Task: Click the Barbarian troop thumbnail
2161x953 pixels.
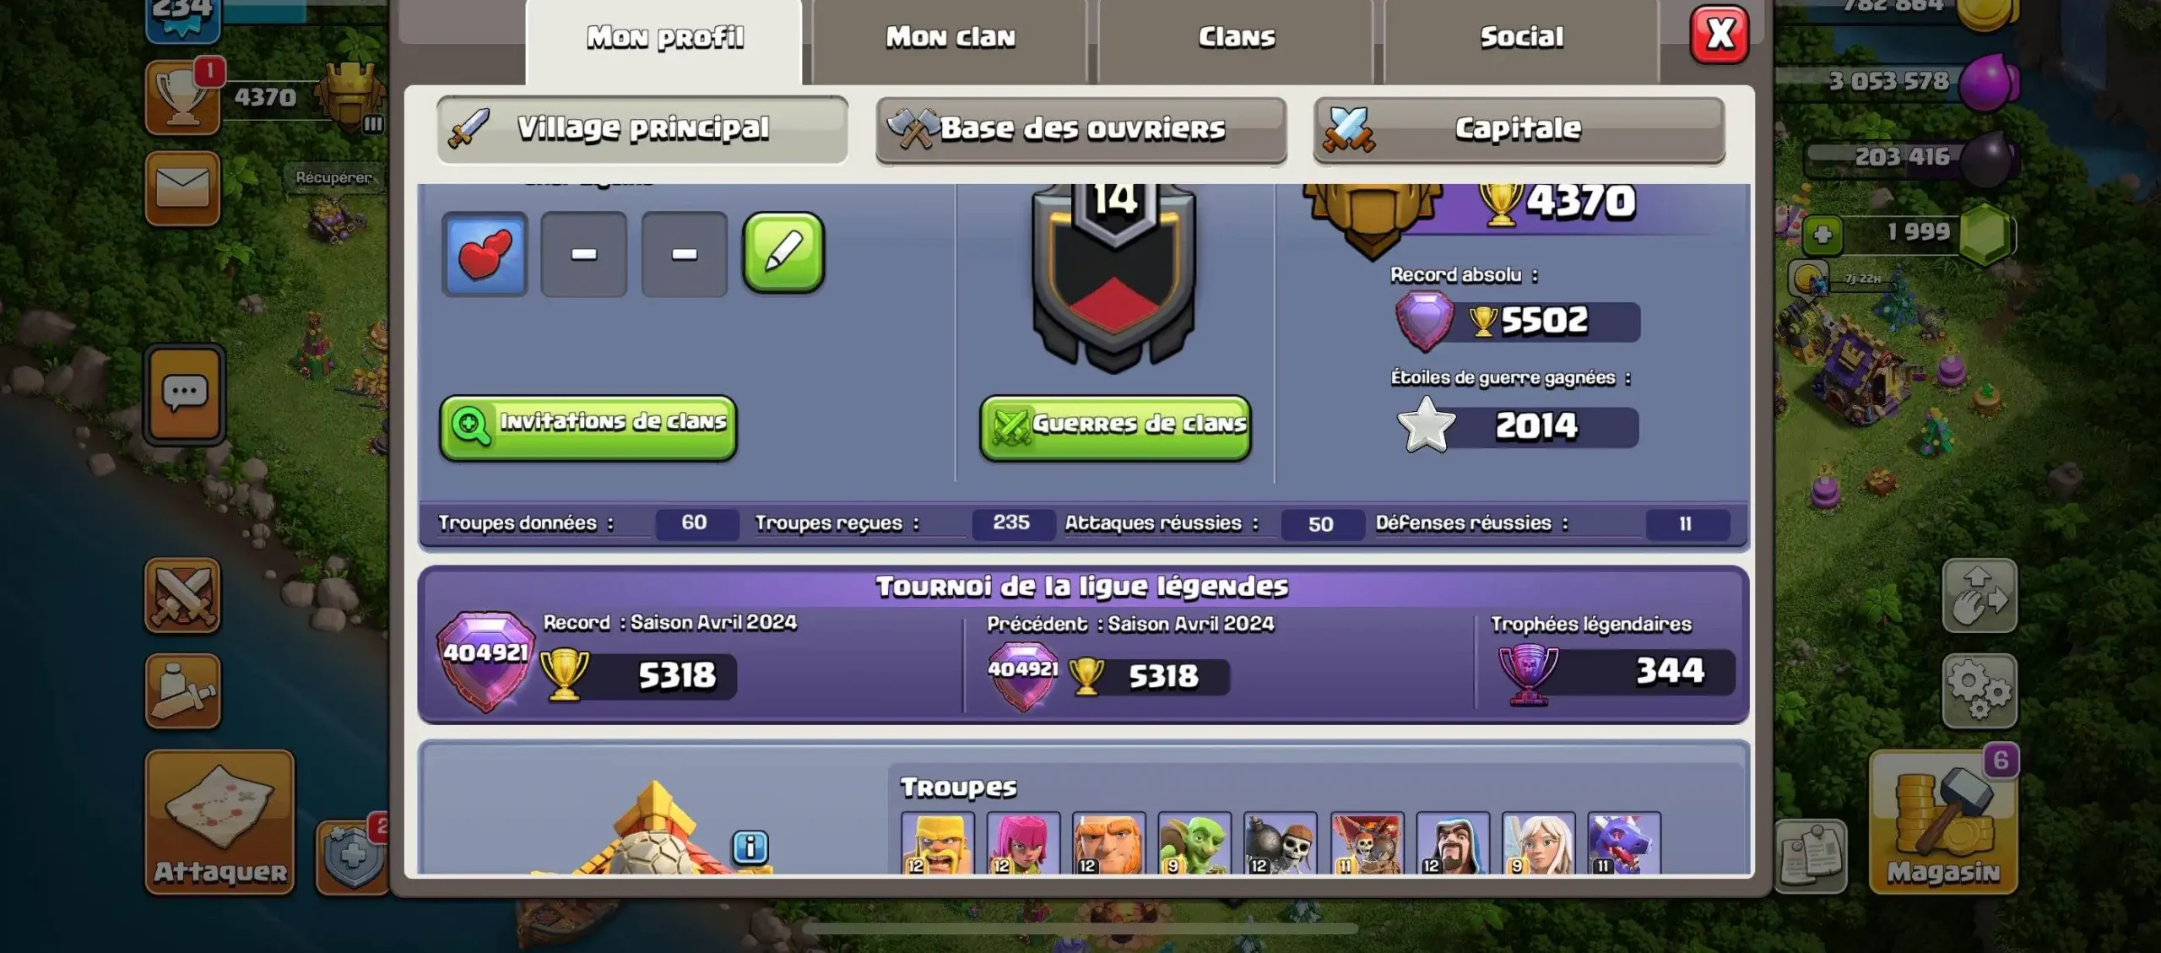Action: tap(938, 842)
